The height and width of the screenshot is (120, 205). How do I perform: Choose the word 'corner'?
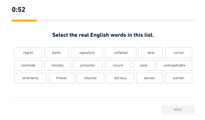(179, 53)
